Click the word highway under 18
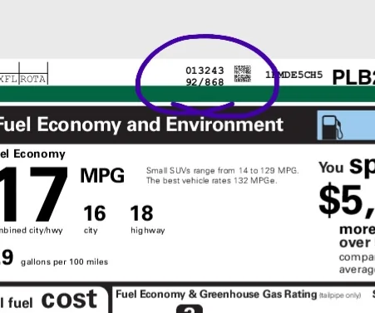Screen dimensions: 375x313 (x=148, y=231)
